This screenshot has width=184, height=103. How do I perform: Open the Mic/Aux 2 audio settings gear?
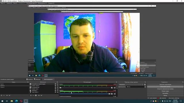tap(115, 94)
